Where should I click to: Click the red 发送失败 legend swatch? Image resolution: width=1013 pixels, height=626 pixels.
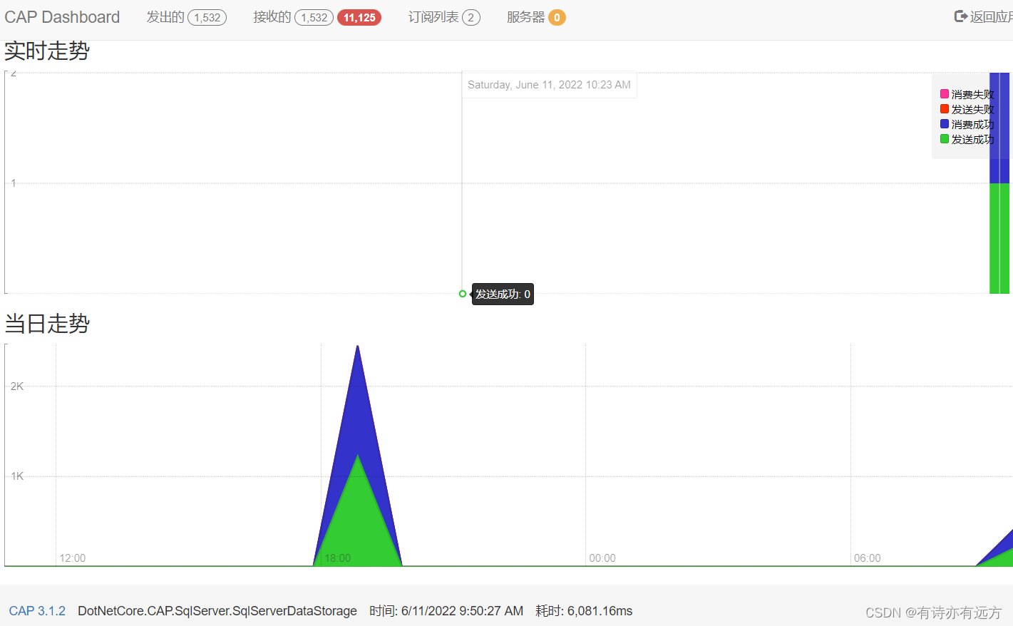click(945, 109)
